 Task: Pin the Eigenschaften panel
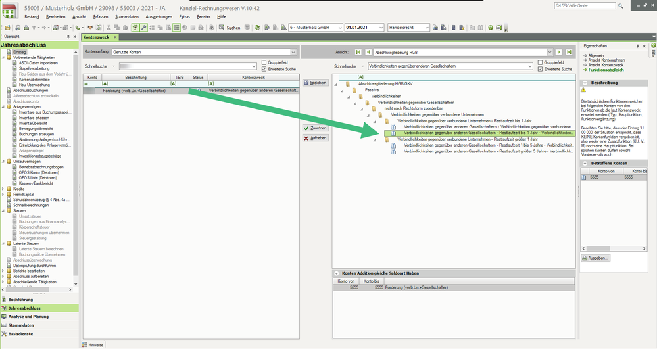pos(638,46)
